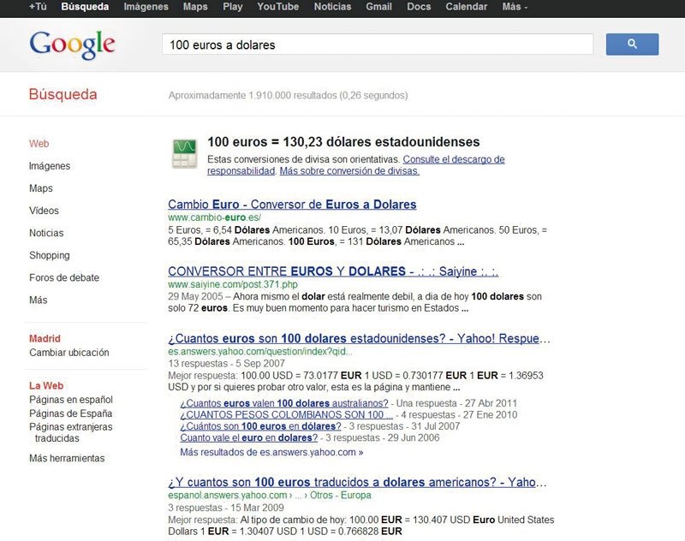The height and width of the screenshot is (541, 685).
Task: Click the currency calculator icon
Action: pos(184,153)
